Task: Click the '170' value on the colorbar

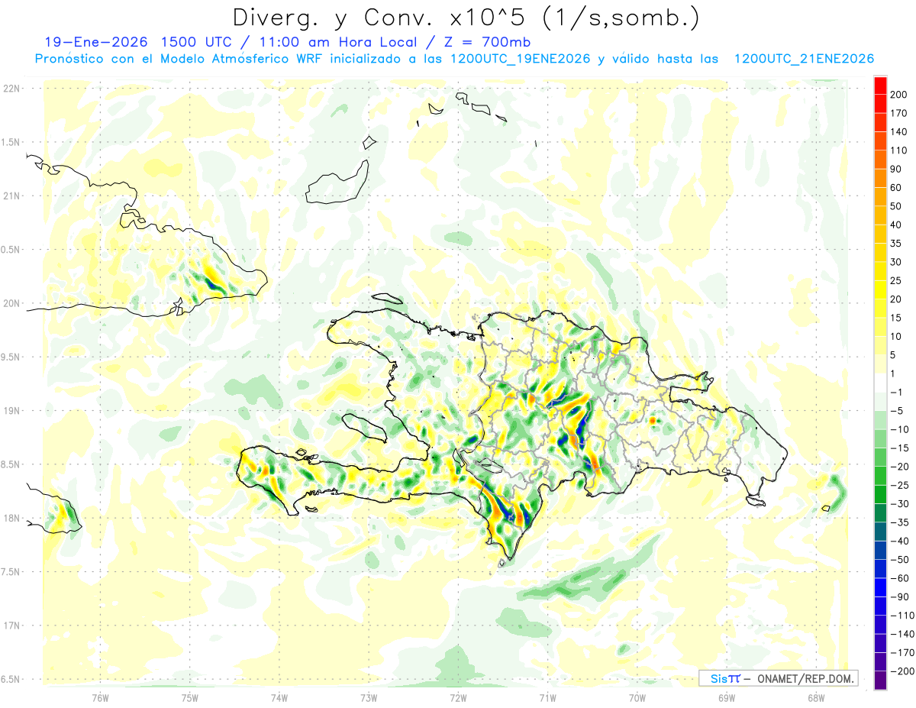Action: point(899,113)
